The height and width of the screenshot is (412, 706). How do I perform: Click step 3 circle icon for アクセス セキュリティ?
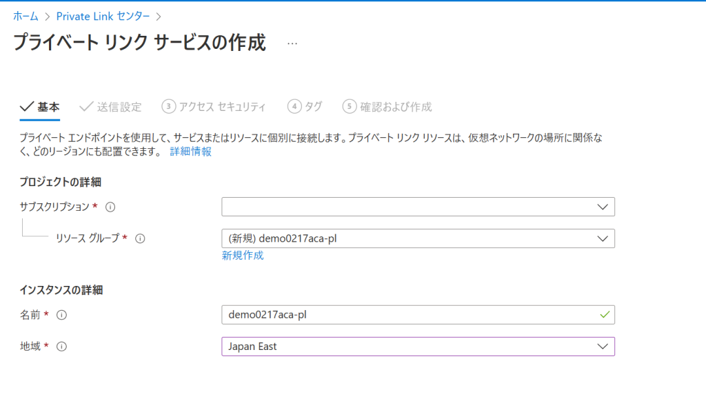pos(168,107)
